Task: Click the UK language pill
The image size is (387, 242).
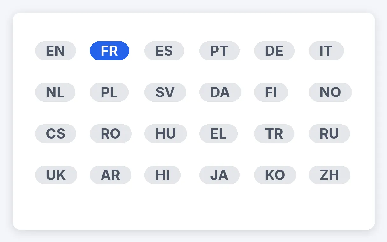Action: click(56, 175)
